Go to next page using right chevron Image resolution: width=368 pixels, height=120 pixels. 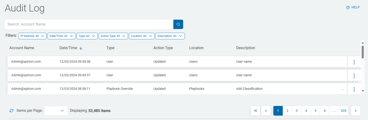pos(356,111)
